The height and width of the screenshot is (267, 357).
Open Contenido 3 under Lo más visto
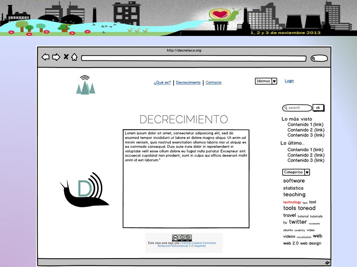(x=306, y=135)
